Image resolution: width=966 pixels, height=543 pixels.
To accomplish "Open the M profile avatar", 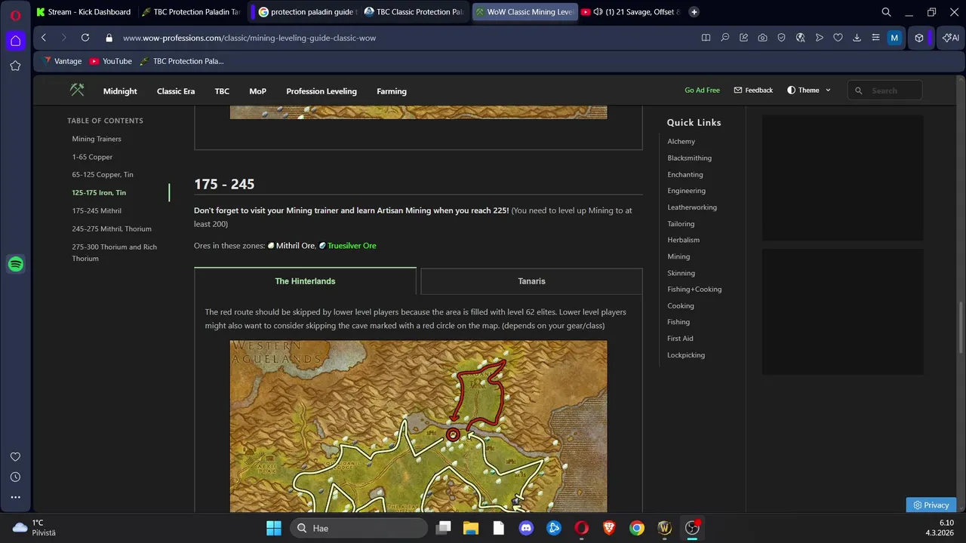I will (x=894, y=38).
